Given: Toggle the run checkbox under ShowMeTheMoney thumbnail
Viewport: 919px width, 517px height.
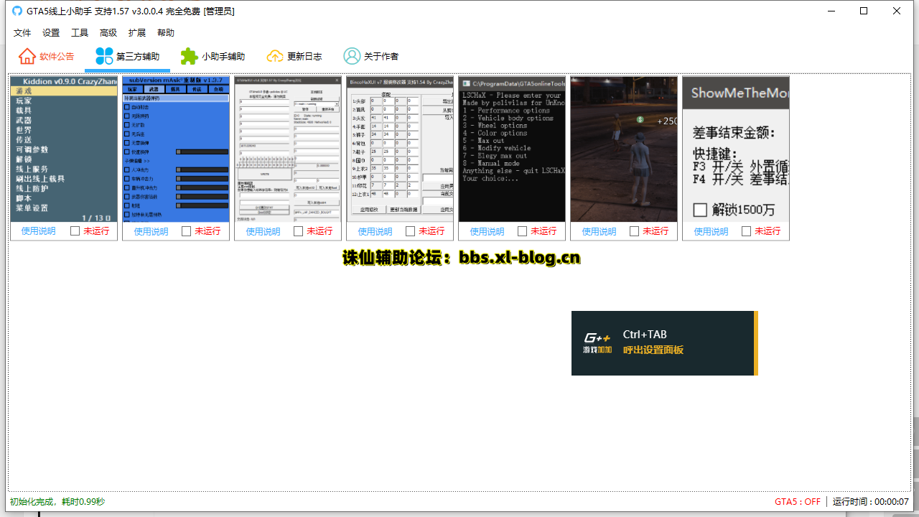Looking at the screenshot, I should 747,231.
